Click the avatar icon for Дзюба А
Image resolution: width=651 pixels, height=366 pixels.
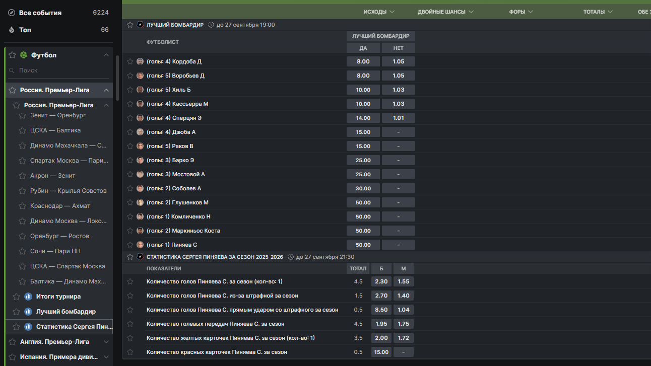[140, 132]
